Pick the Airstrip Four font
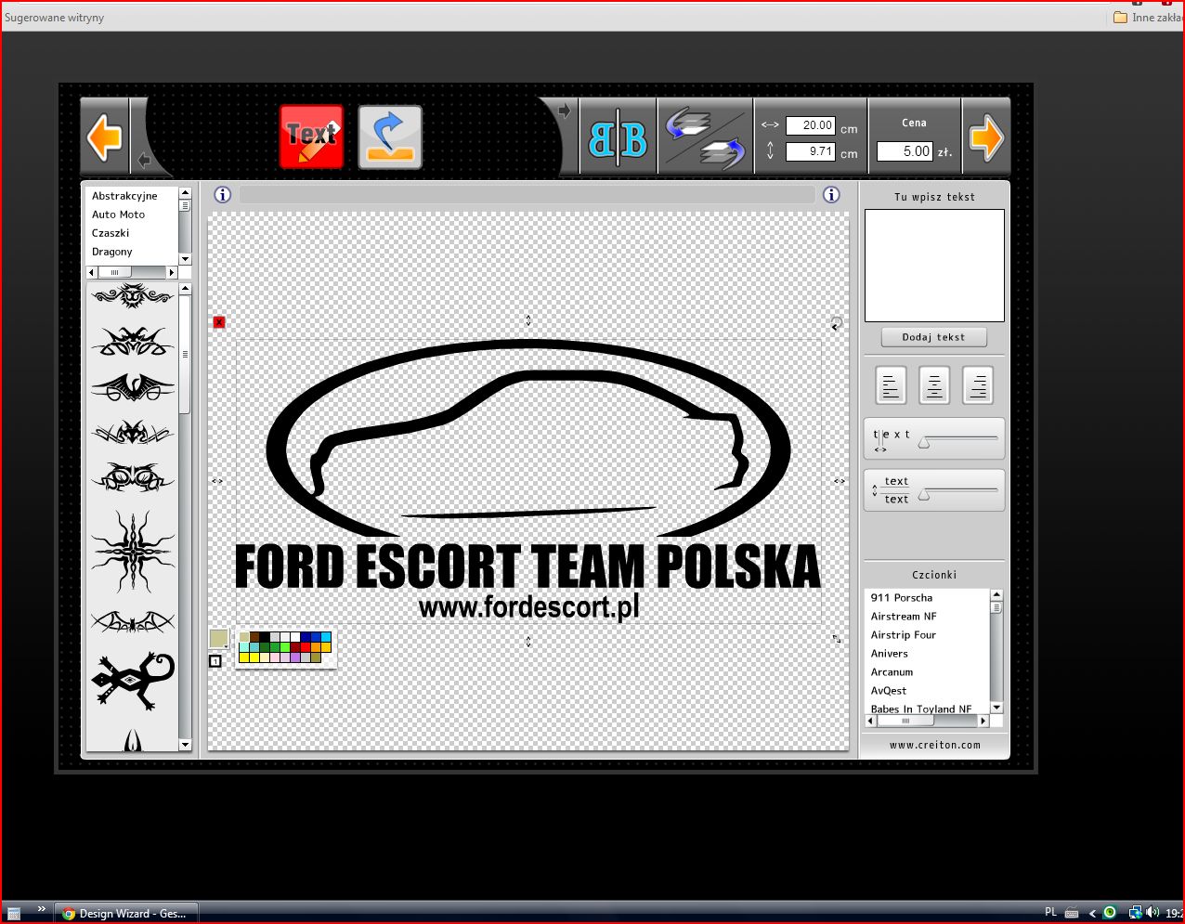 pos(903,635)
